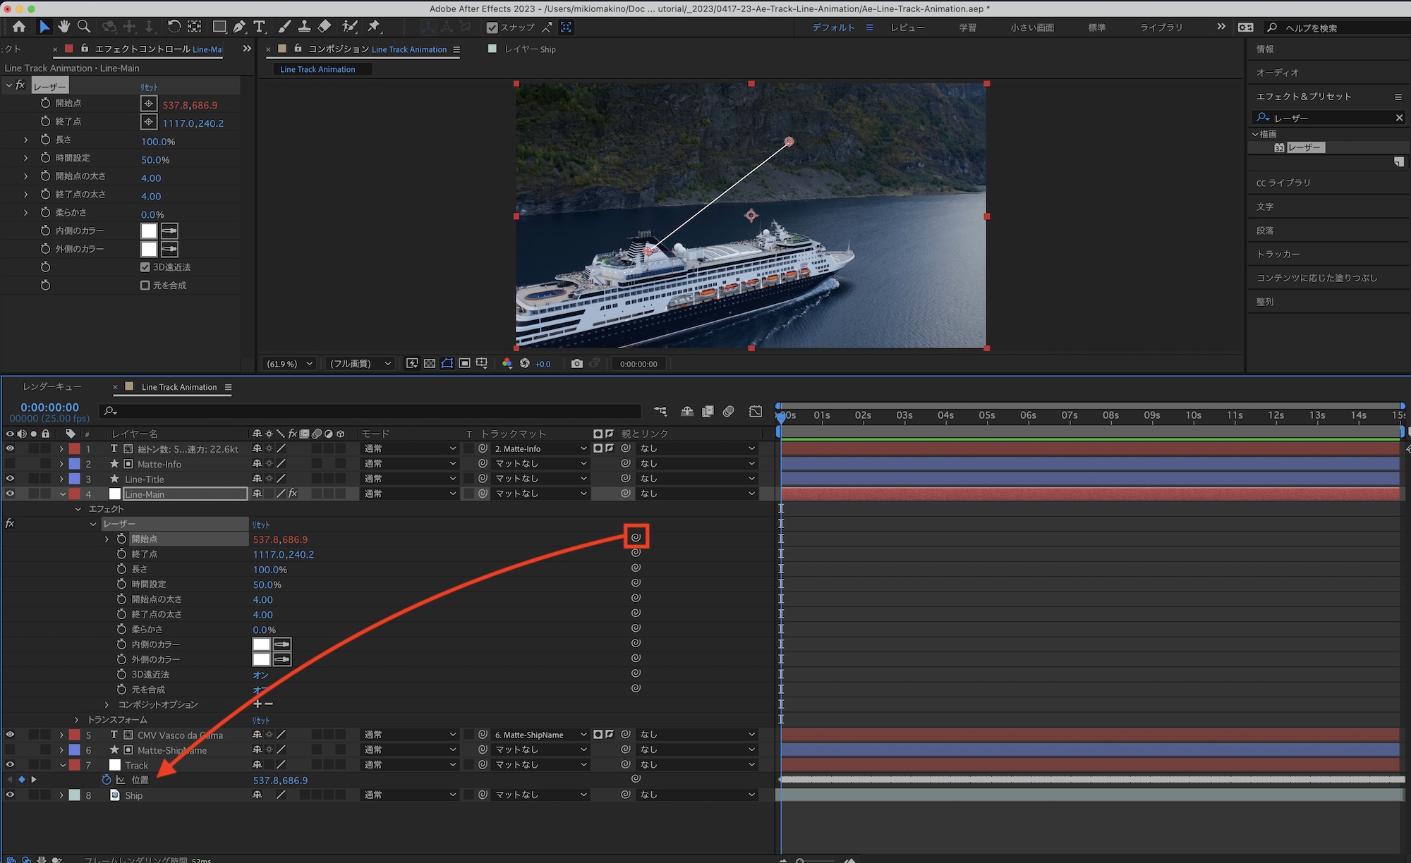Image resolution: width=1411 pixels, height=863 pixels.
Task: Switch to the レンダーキュー tab
Action: tap(52, 387)
